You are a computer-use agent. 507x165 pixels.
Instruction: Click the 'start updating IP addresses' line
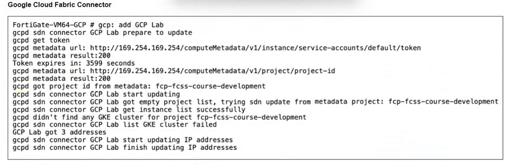123,140
